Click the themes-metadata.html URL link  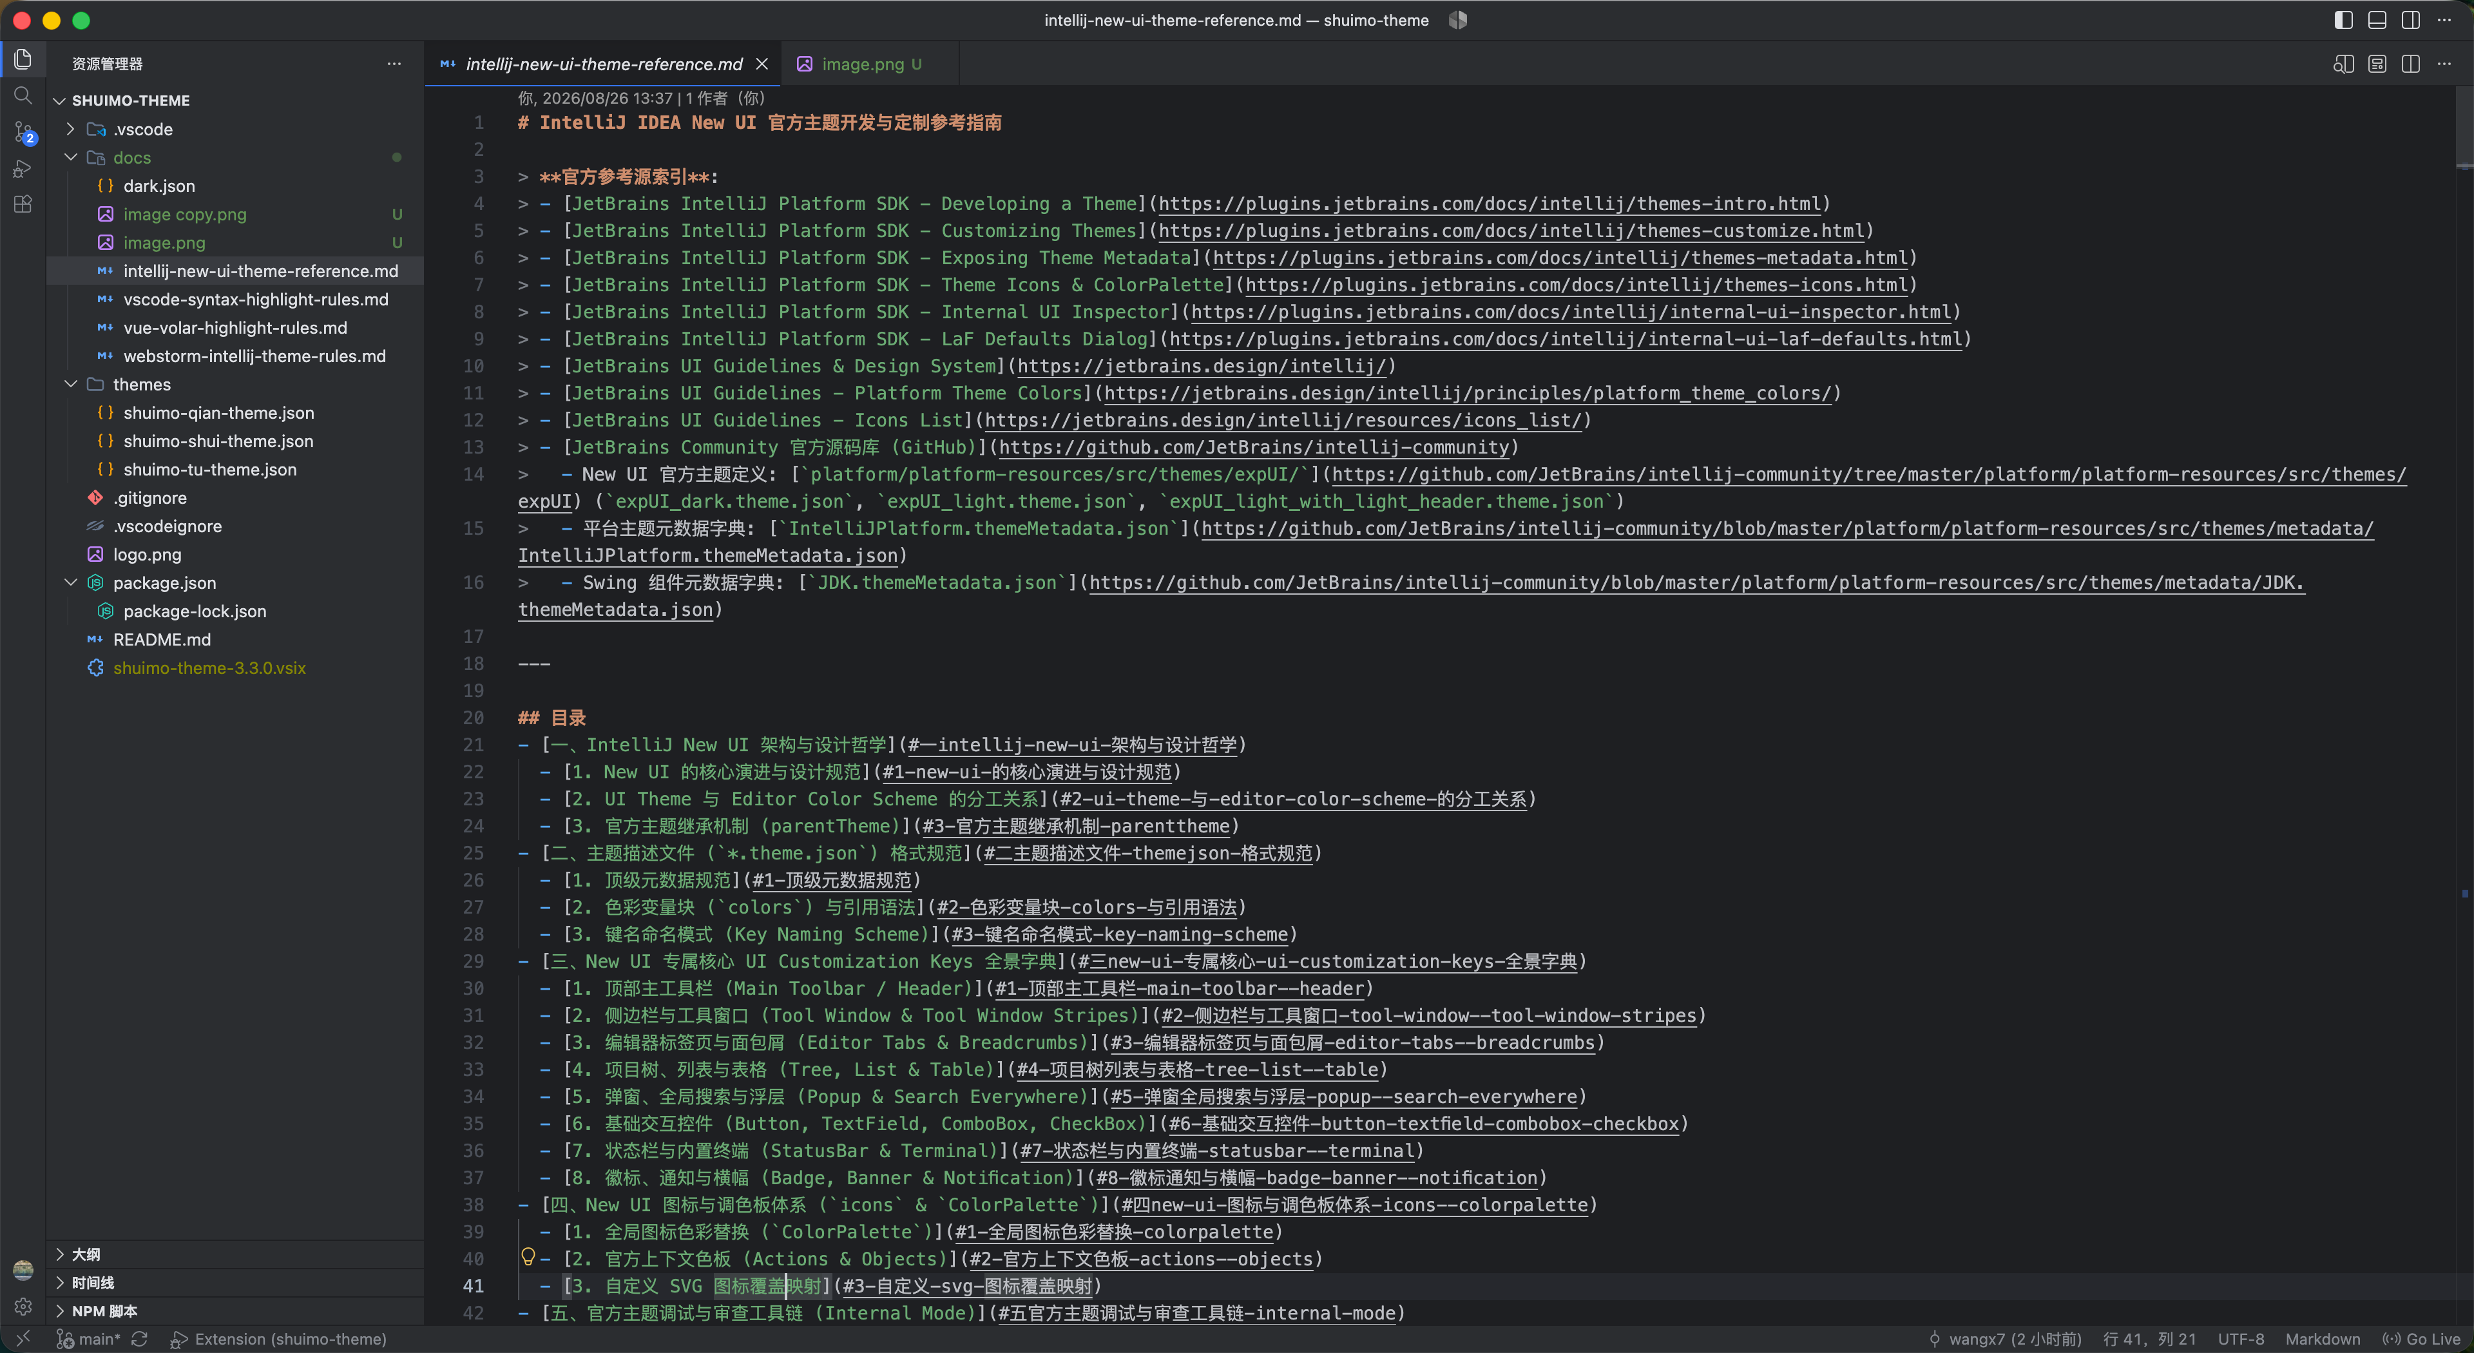point(1560,257)
